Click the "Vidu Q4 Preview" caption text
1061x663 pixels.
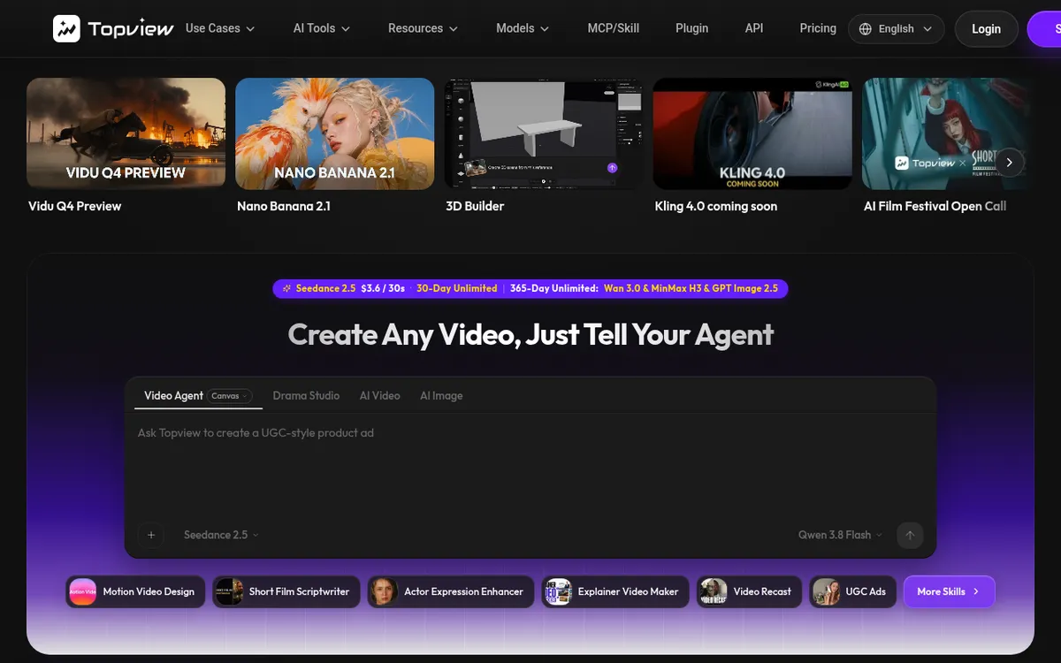point(75,206)
